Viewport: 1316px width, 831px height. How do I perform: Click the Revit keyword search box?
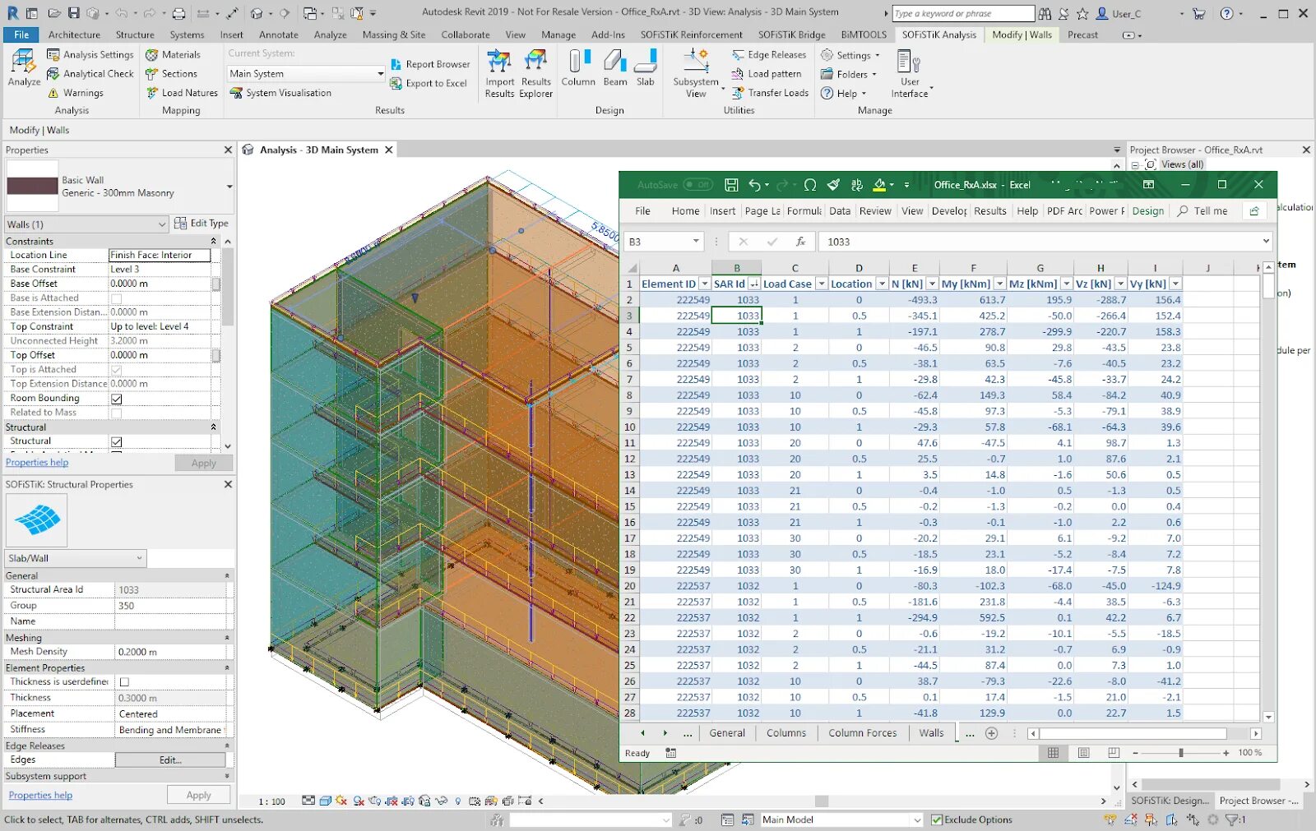coord(963,13)
